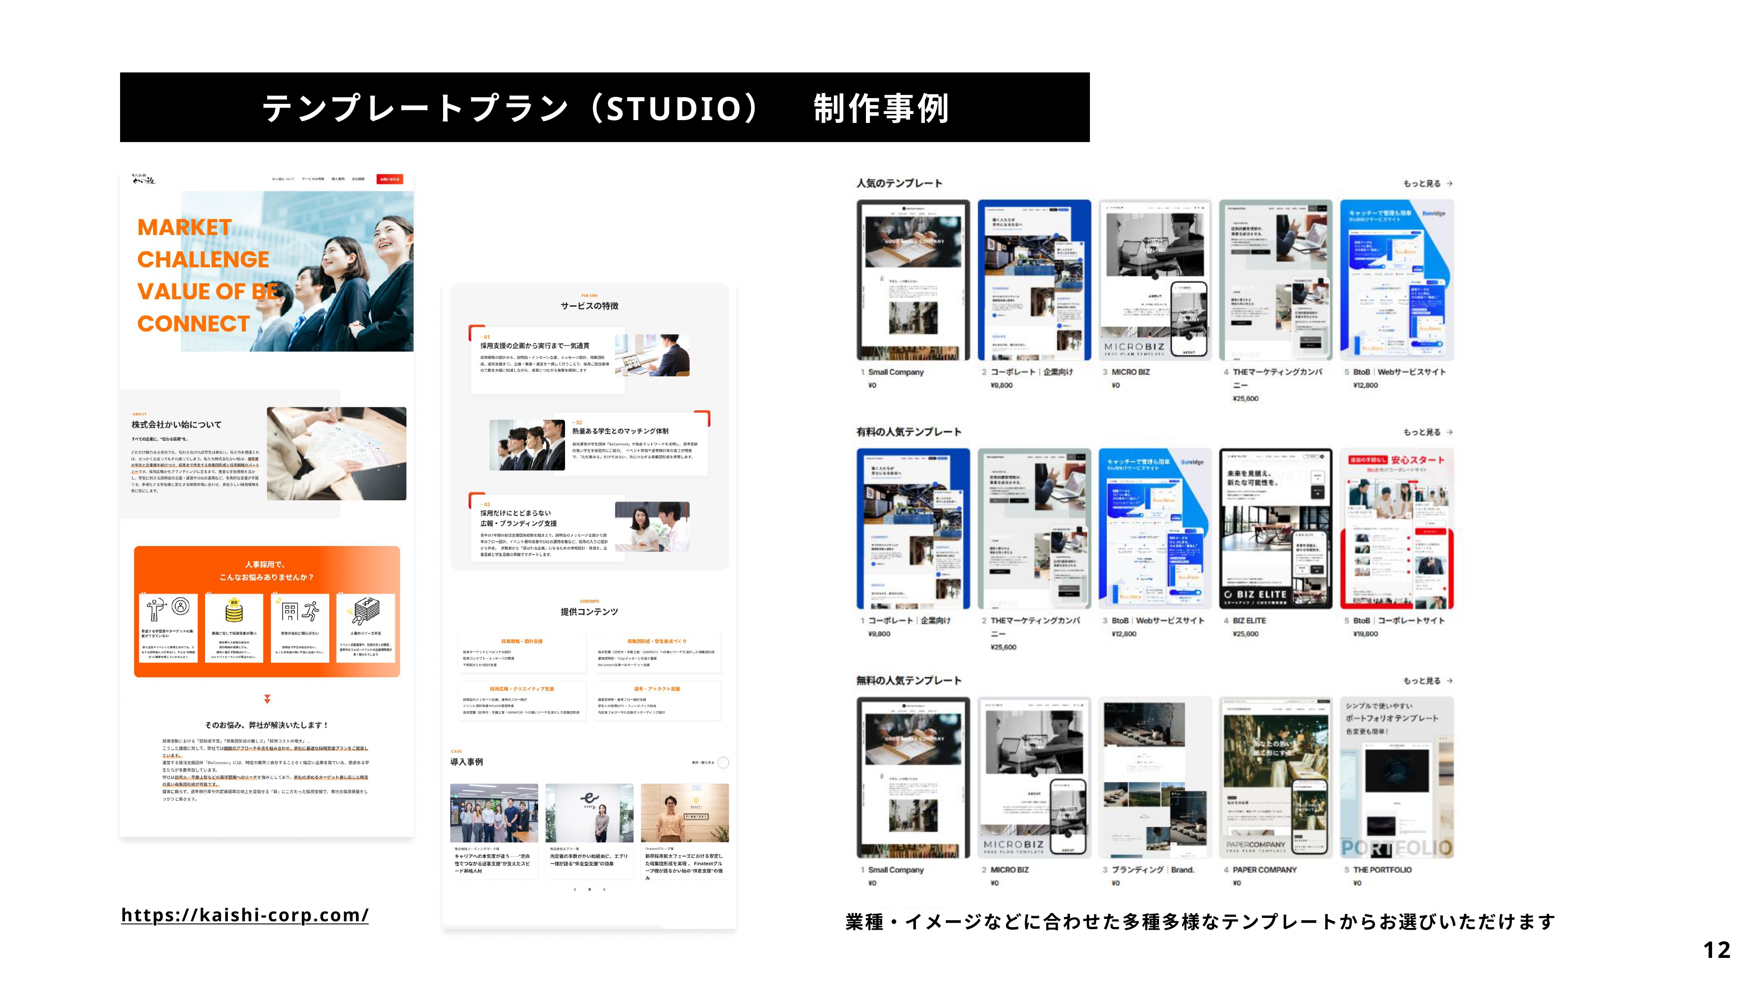The image size is (1760, 990).
Task: Click もっと見る arrow beside 無料の人気テンプレート
Action: pyautogui.click(x=1450, y=681)
